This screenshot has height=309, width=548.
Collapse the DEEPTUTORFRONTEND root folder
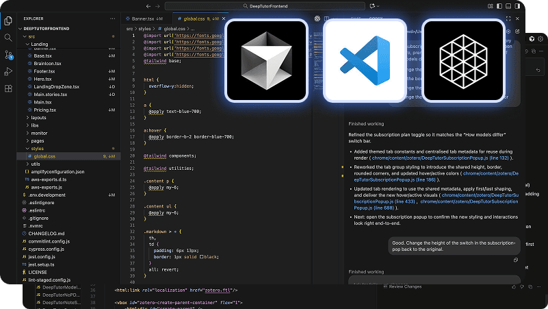pyautogui.click(x=21, y=29)
